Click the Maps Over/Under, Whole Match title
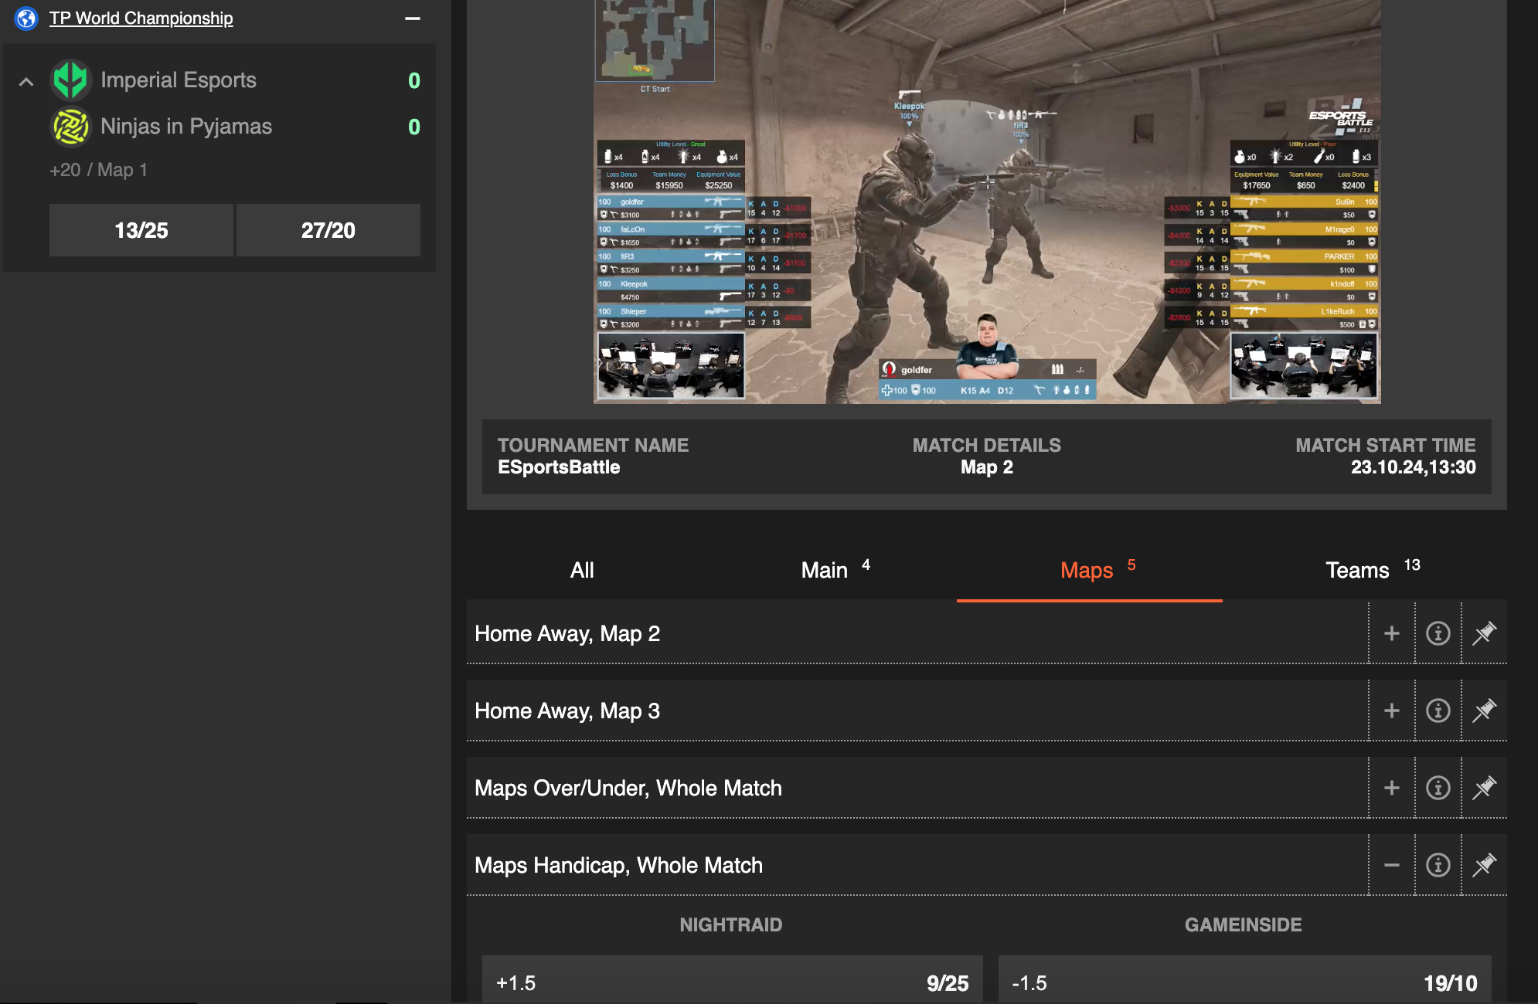 click(x=628, y=788)
